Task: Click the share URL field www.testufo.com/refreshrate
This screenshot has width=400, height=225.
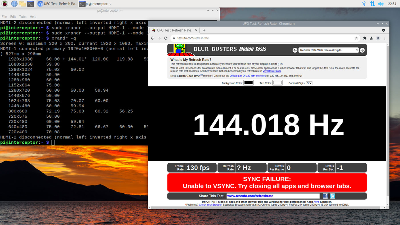Action: click(x=273, y=196)
